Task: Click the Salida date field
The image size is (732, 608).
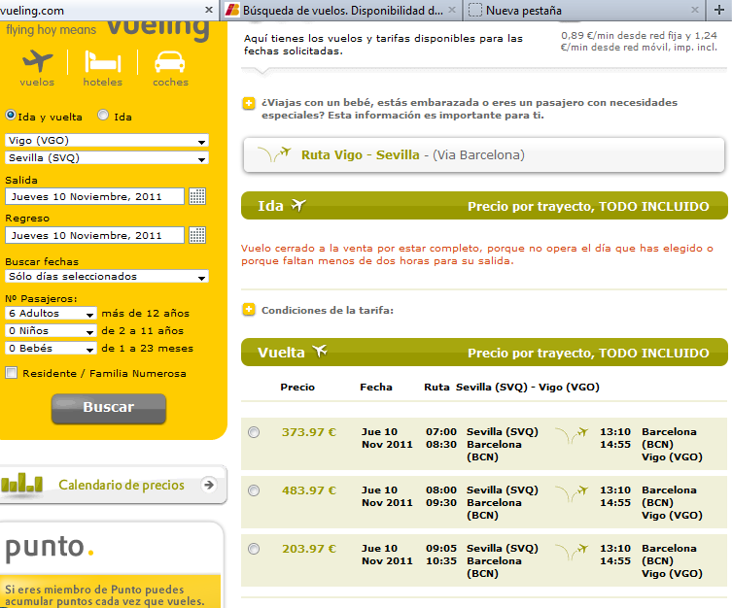Action: [x=94, y=196]
